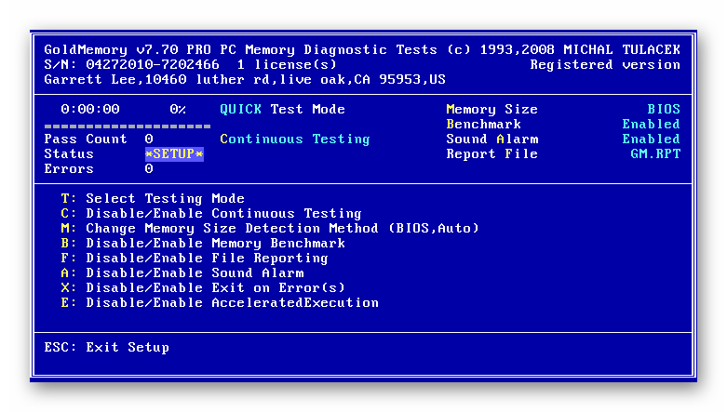Click the 'GoldMemory v7.70 PRO' title text

(x=128, y=49)
